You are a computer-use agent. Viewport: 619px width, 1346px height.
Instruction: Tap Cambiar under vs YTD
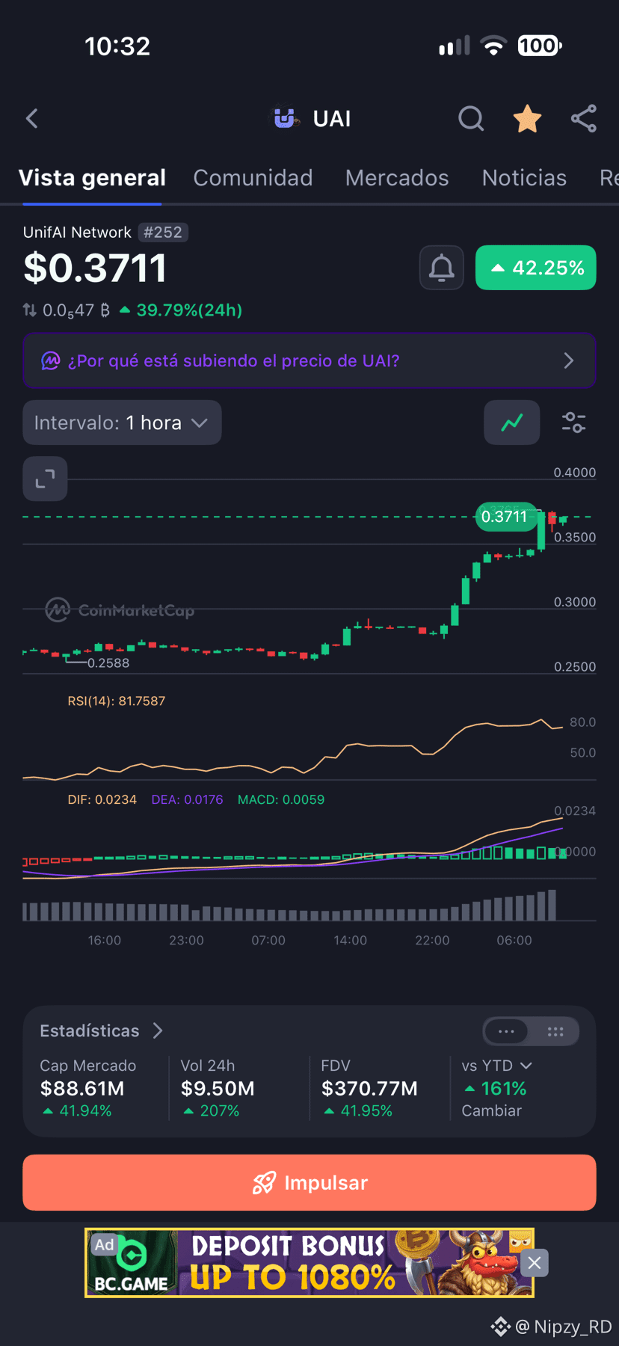[x=491, y=1111]
